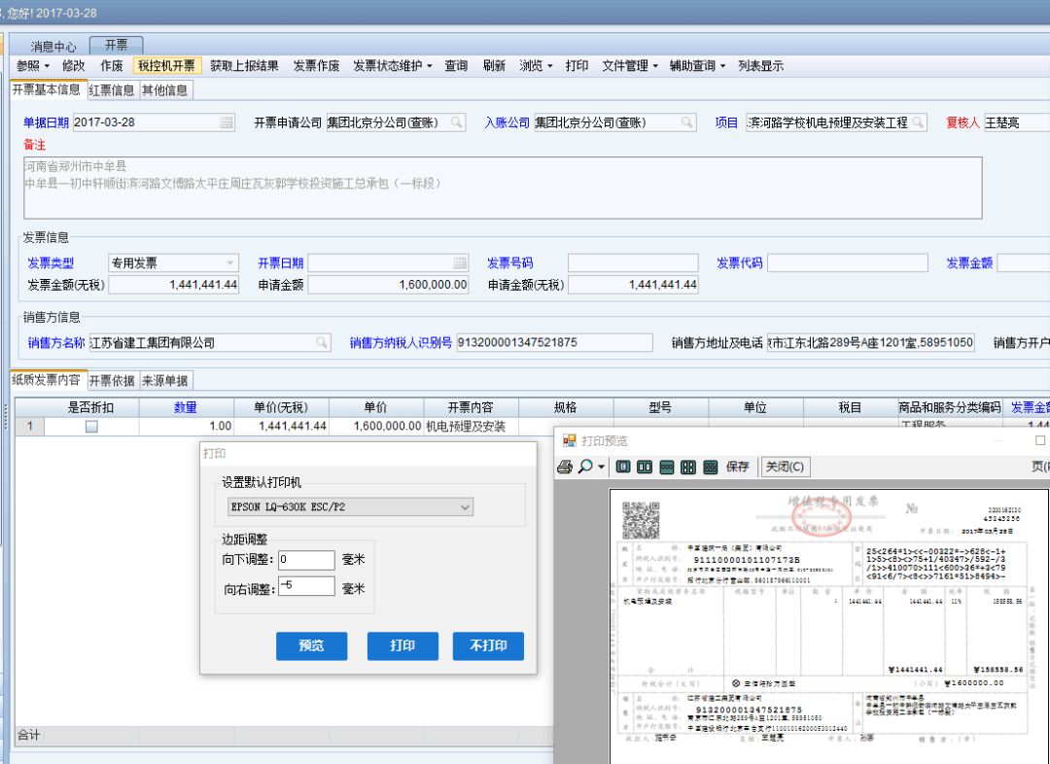Expand the 发票类型 dropdown
Viewport: 1050px width, 764px height.
[229, 263]
